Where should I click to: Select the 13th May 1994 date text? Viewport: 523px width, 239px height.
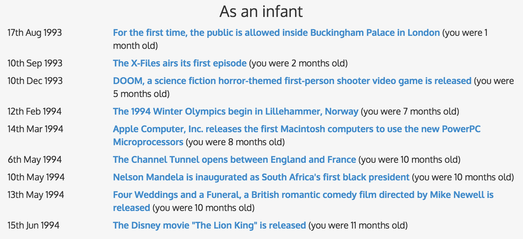(x=36, y=195)
